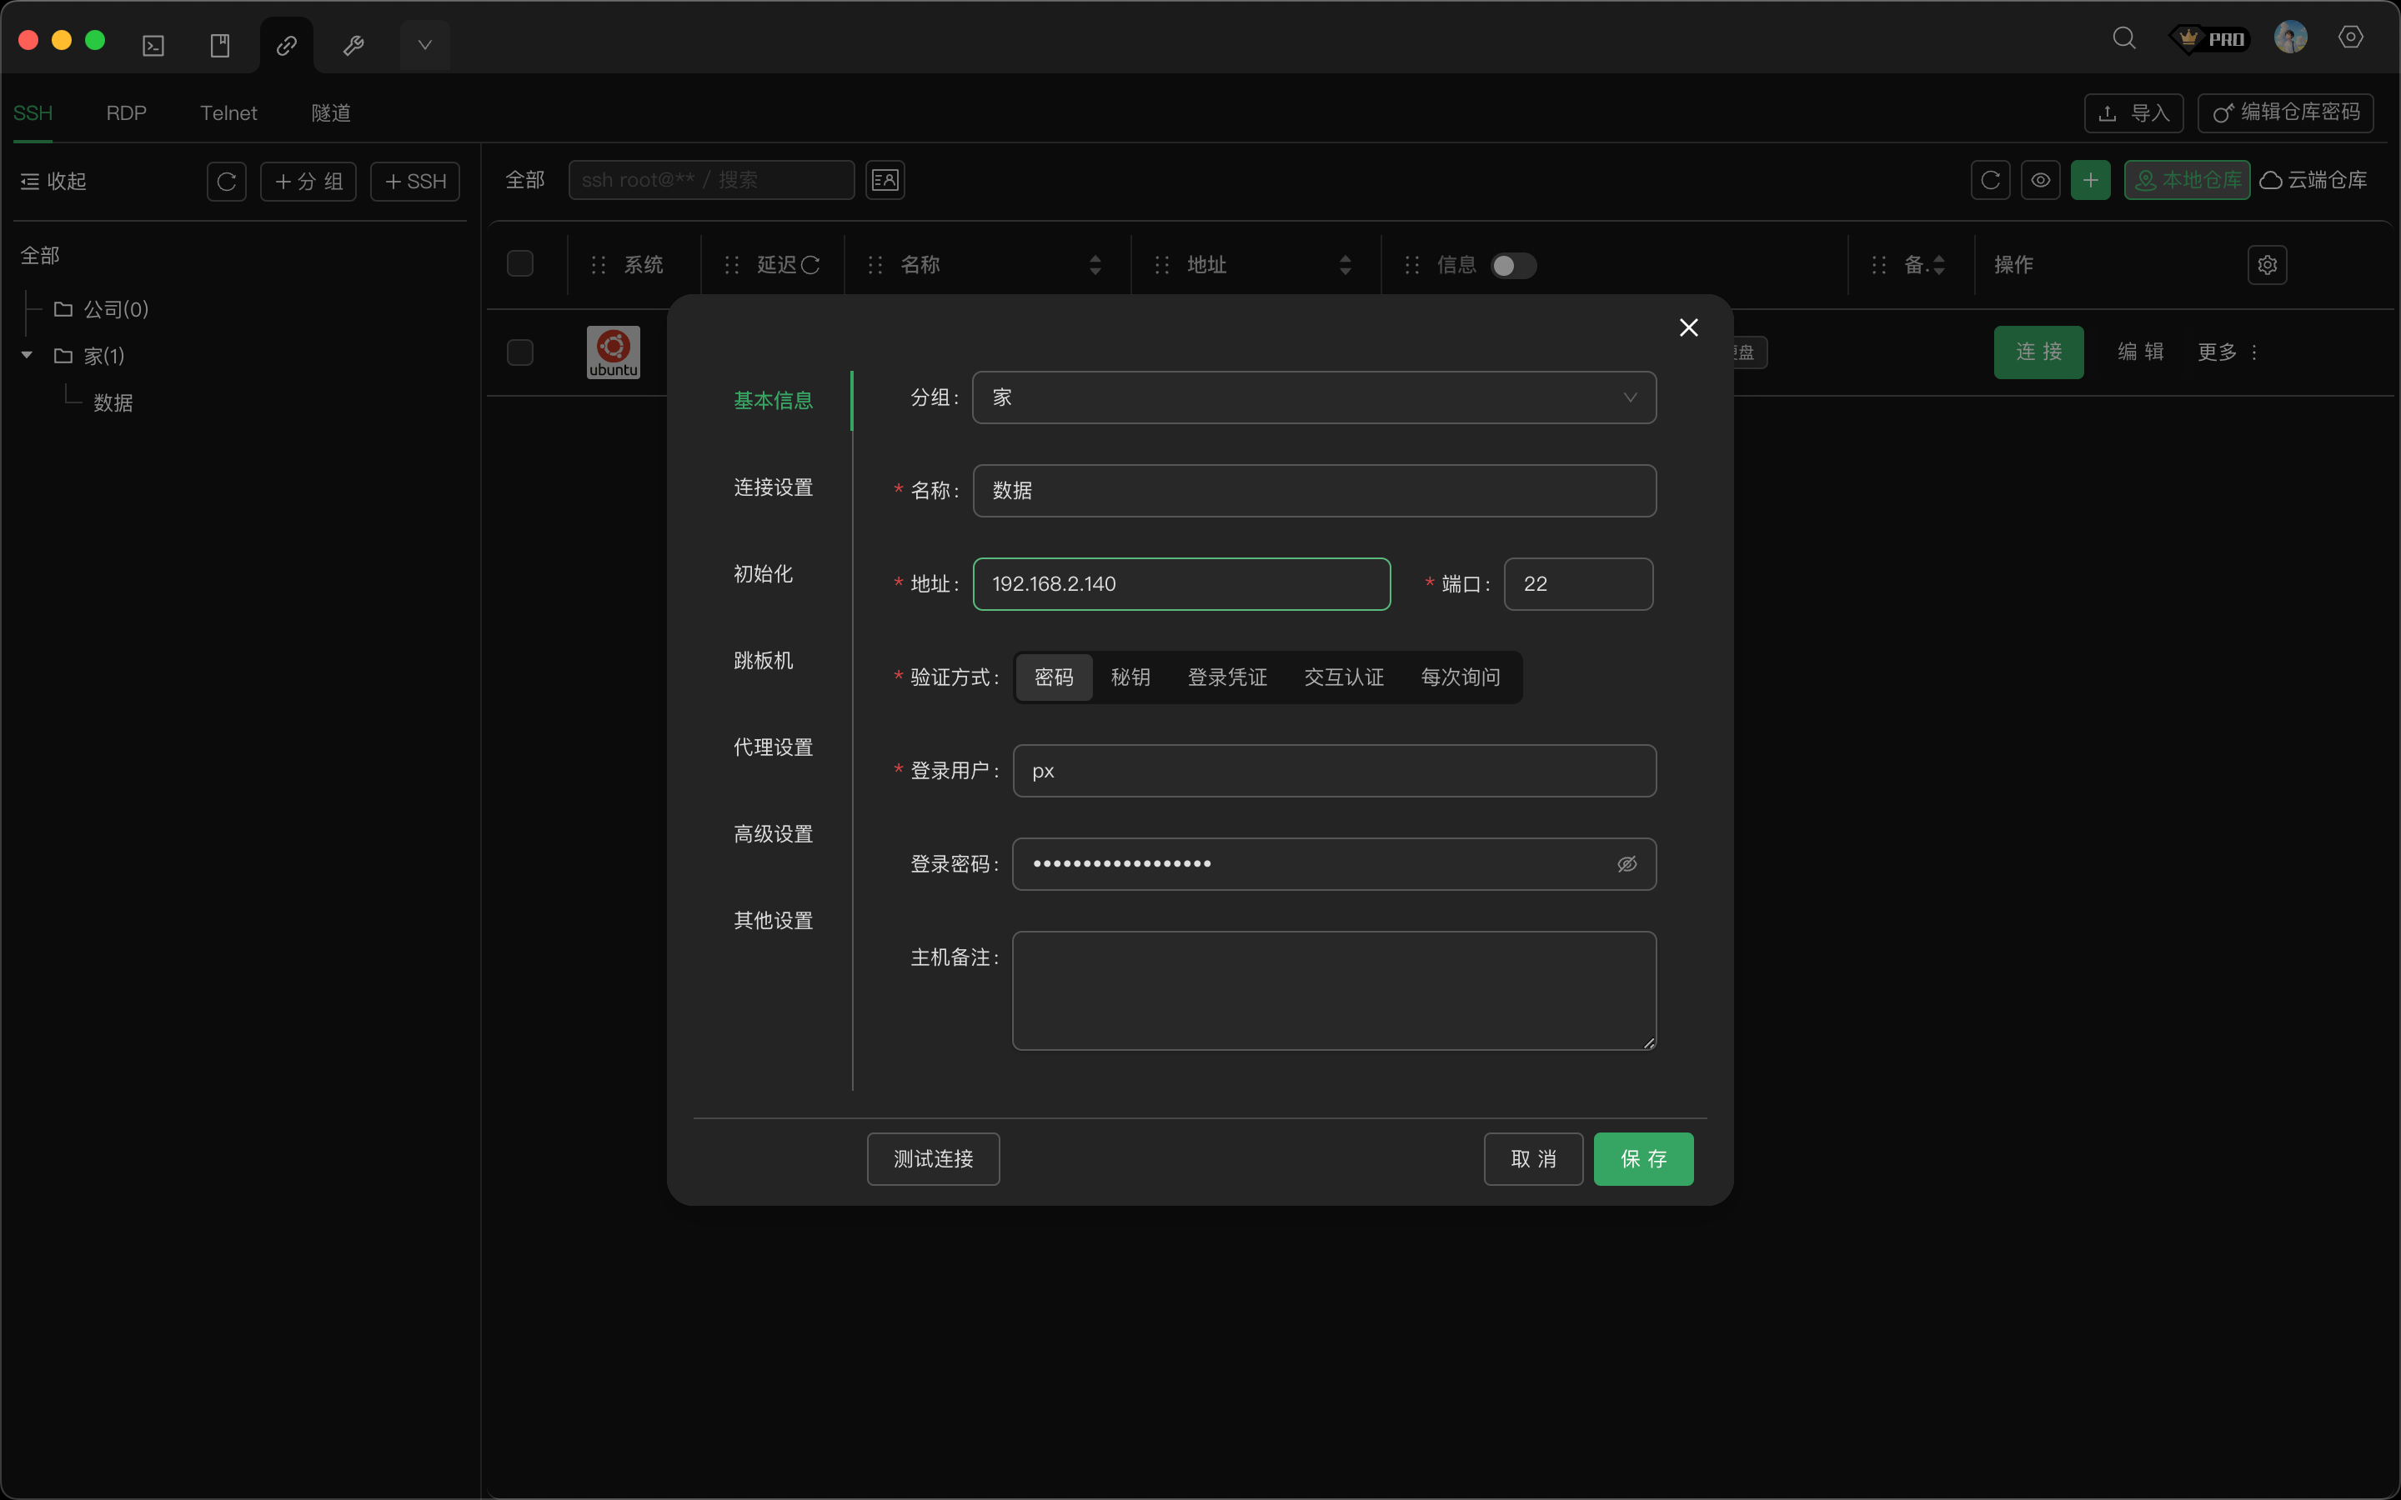Go to 连接设置 in the dialog sidebar
Screen dimensions: 2401x1500
pos(773,487)
